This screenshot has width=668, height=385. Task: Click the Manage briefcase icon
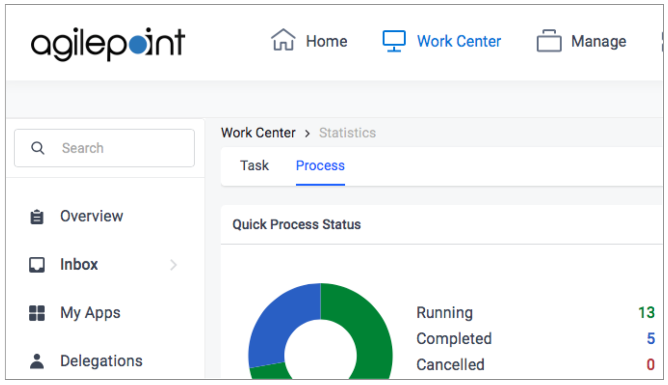[x=549, y=41]
